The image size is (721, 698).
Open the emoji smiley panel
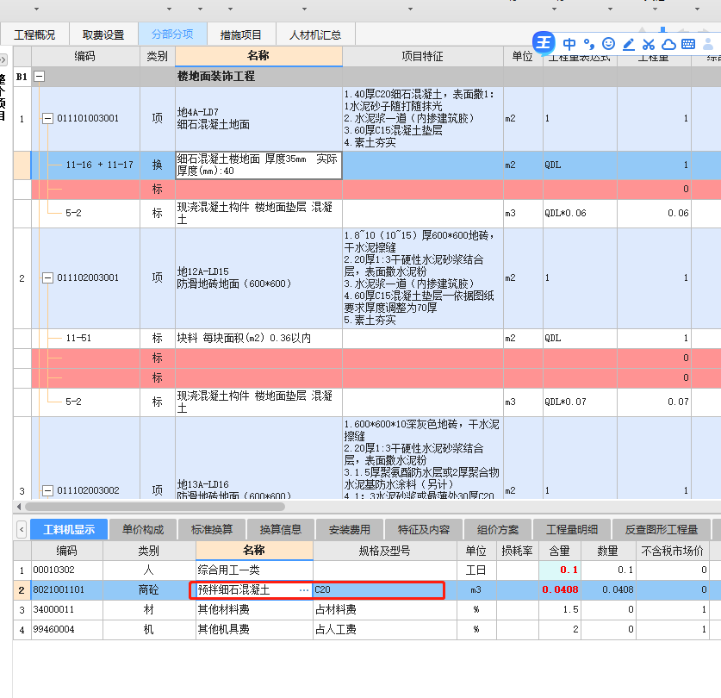[x=608, y=44]
